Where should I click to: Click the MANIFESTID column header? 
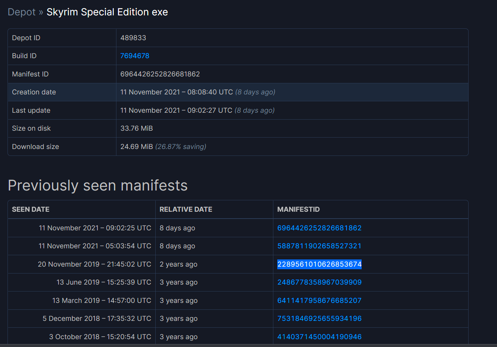pyautogui.click(x=299, y=209)
